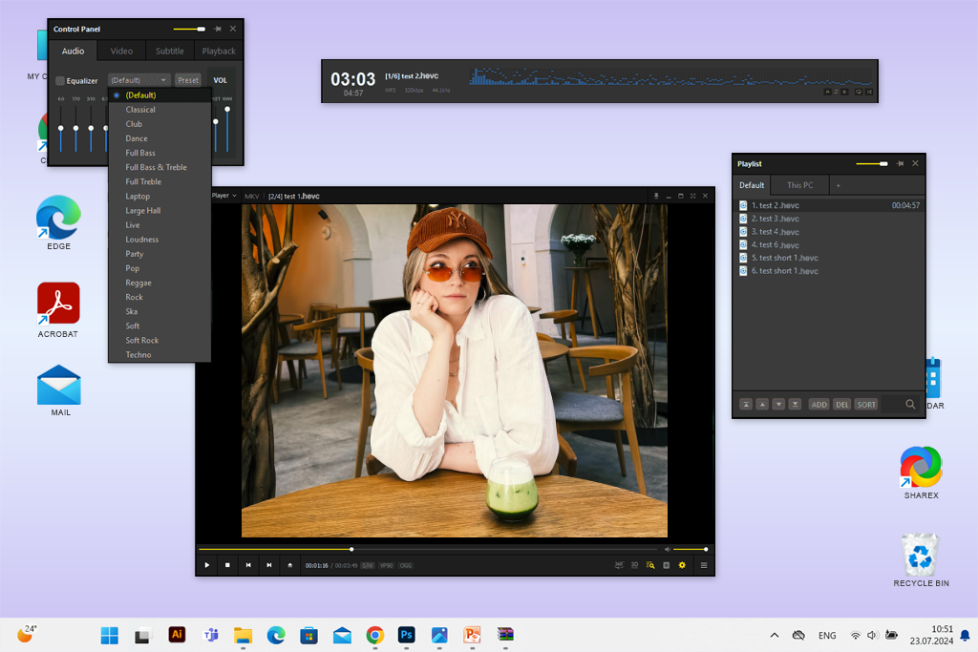
Task: Toggle the 3D video mode icon
Action: [634, 565]
